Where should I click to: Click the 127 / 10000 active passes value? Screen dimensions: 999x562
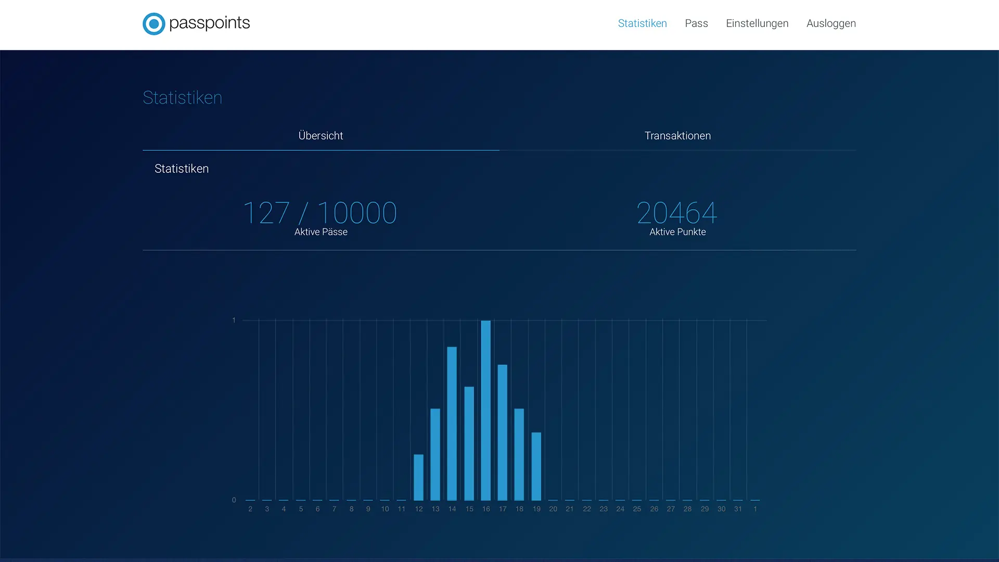(320, 213)
